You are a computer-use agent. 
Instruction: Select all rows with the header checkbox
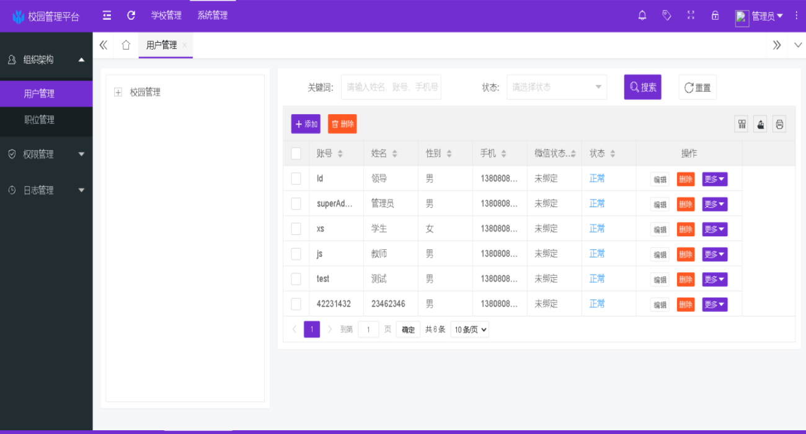(296, 153)
